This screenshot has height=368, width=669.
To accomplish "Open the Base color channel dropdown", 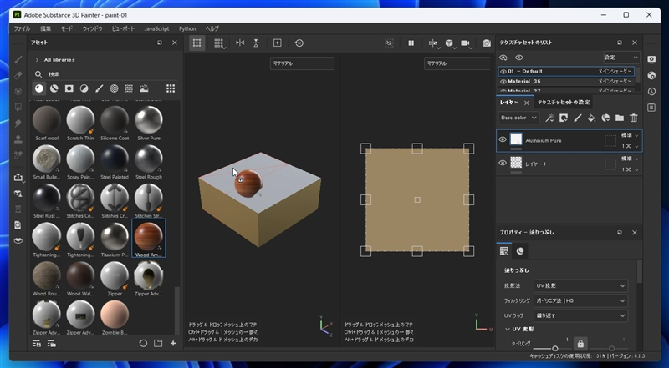I will (518, 118).
